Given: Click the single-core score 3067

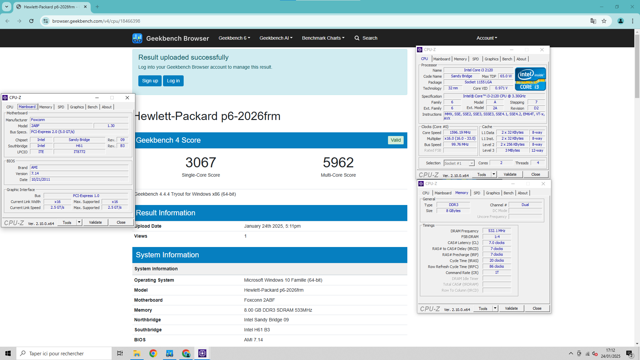Looking at the screenshot, I should (201, 162).
